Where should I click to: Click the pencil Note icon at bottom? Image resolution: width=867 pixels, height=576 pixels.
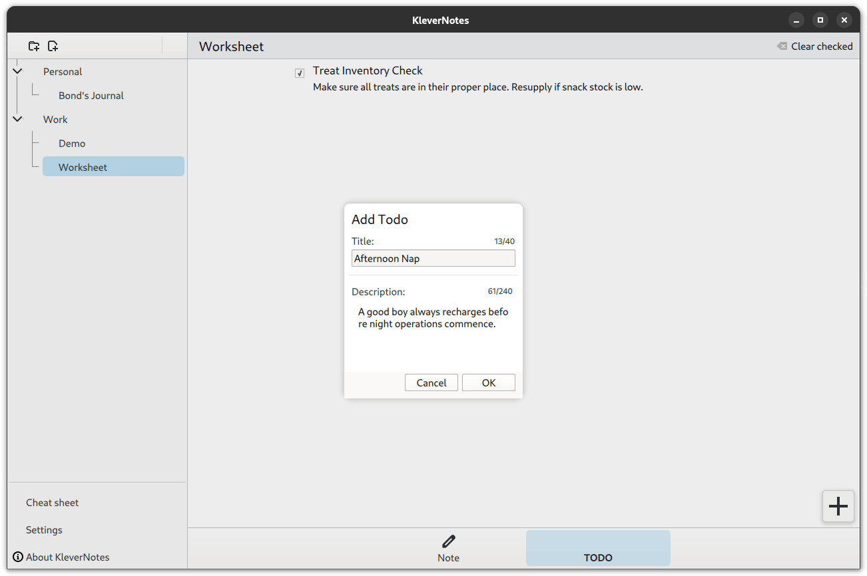[448, 541]
